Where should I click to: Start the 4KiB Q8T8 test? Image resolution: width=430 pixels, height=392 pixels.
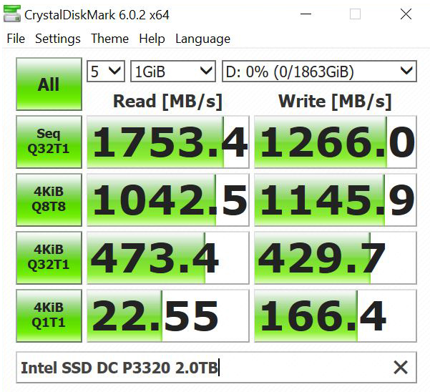[x=49, y=200]
